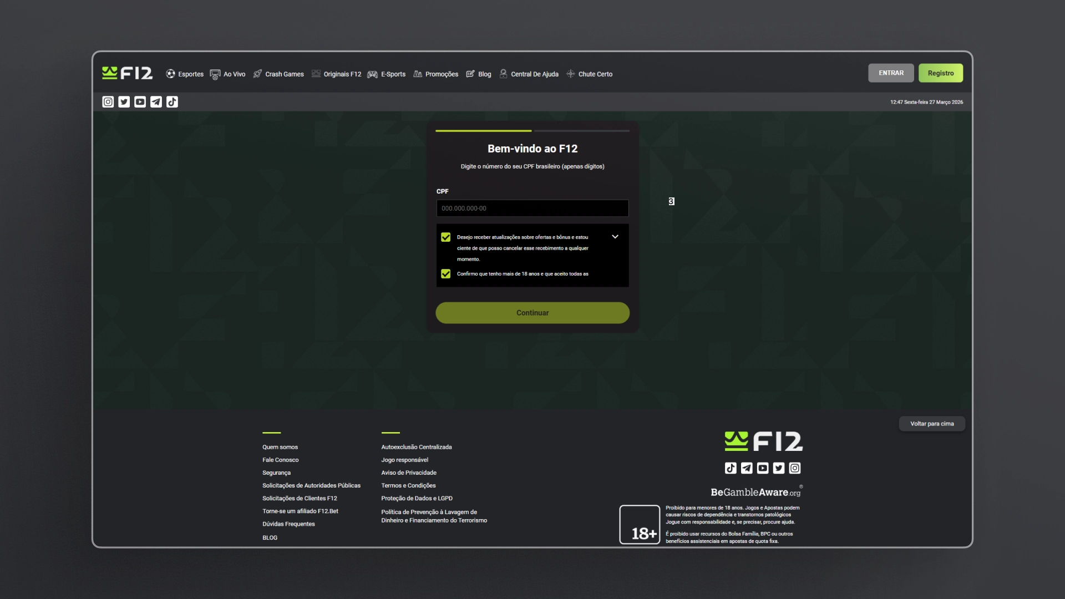Click the F12 logo at top left
Image resolution: width=1065 pixels, height=599 pixels.
tap(127, 73)
